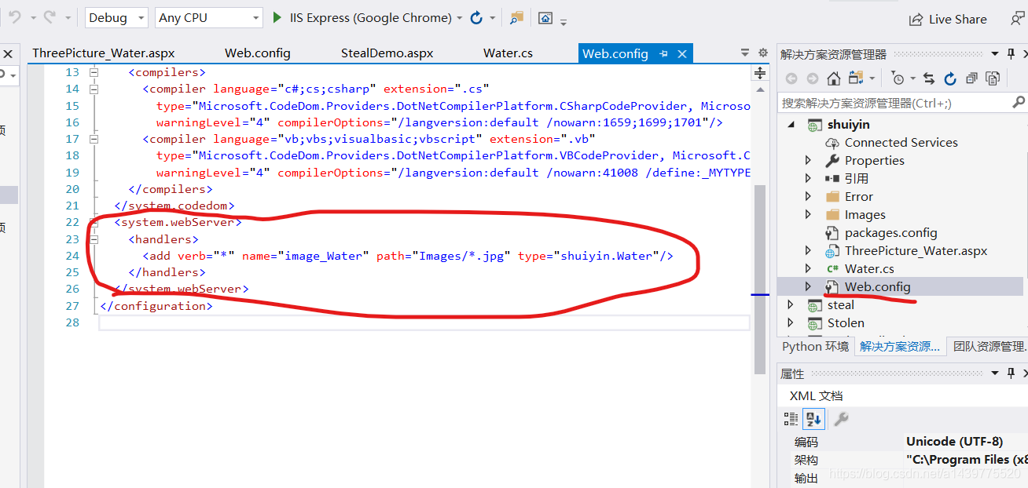This screenshot has width=1028, height=488.
Task: Select packages.config in the tree
Action: point(890,232)
